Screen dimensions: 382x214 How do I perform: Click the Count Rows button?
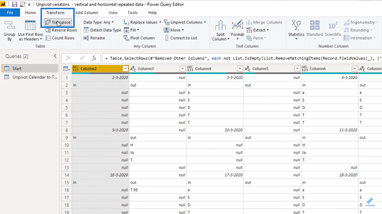pos(60,38)
